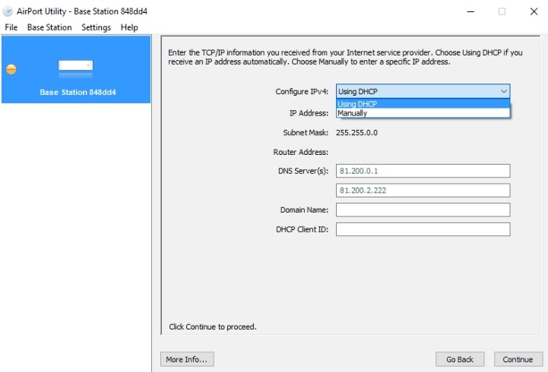Viewport: 548px width, 372px height.
Task: Click the amber status indicator light
Action: [11, 69]
